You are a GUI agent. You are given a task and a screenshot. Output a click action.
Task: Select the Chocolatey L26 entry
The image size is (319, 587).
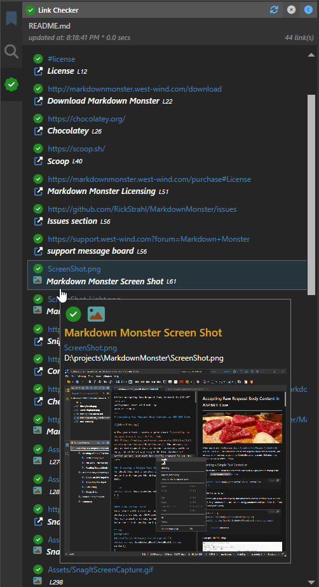(x=74, y=131)
